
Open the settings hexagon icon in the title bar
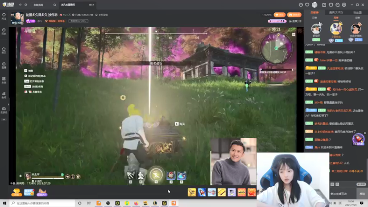[344, 5]
